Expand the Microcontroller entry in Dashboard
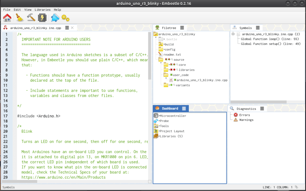 (159, 116)
